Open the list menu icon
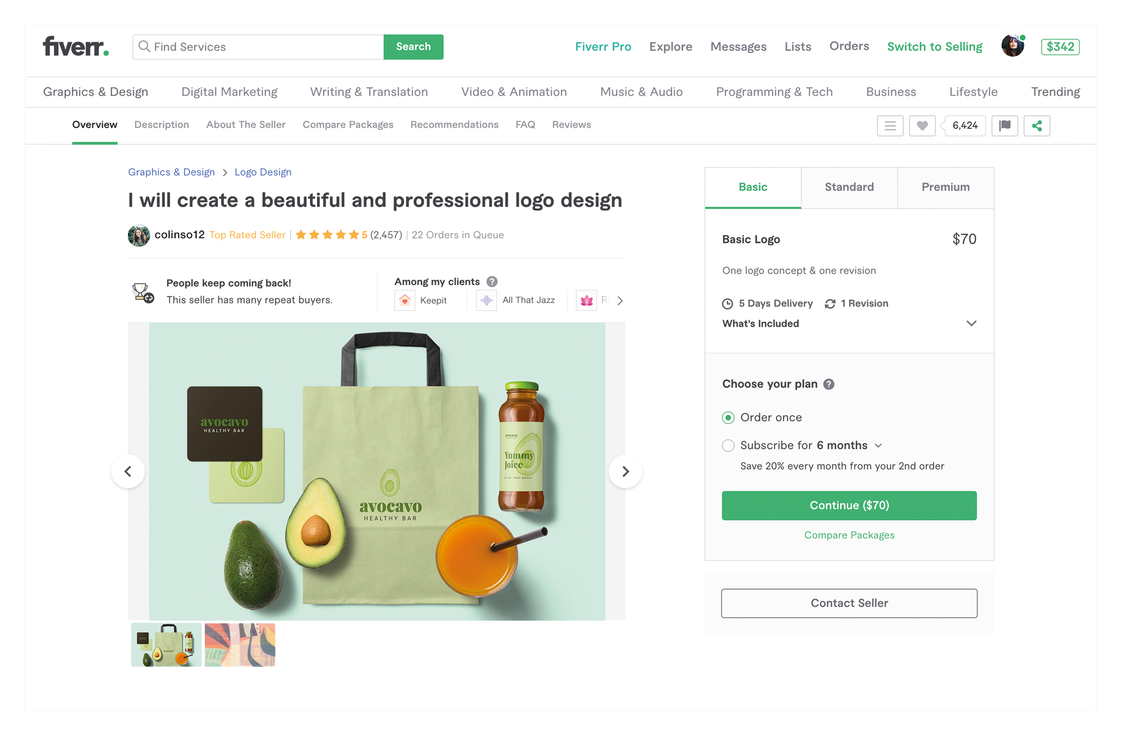Viewport: 1122px width, 739px height. tap(890, 126)
